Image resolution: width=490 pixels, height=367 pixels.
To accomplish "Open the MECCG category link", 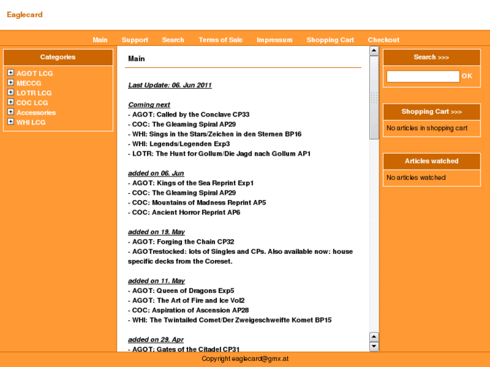I will [x=29, y=83].
